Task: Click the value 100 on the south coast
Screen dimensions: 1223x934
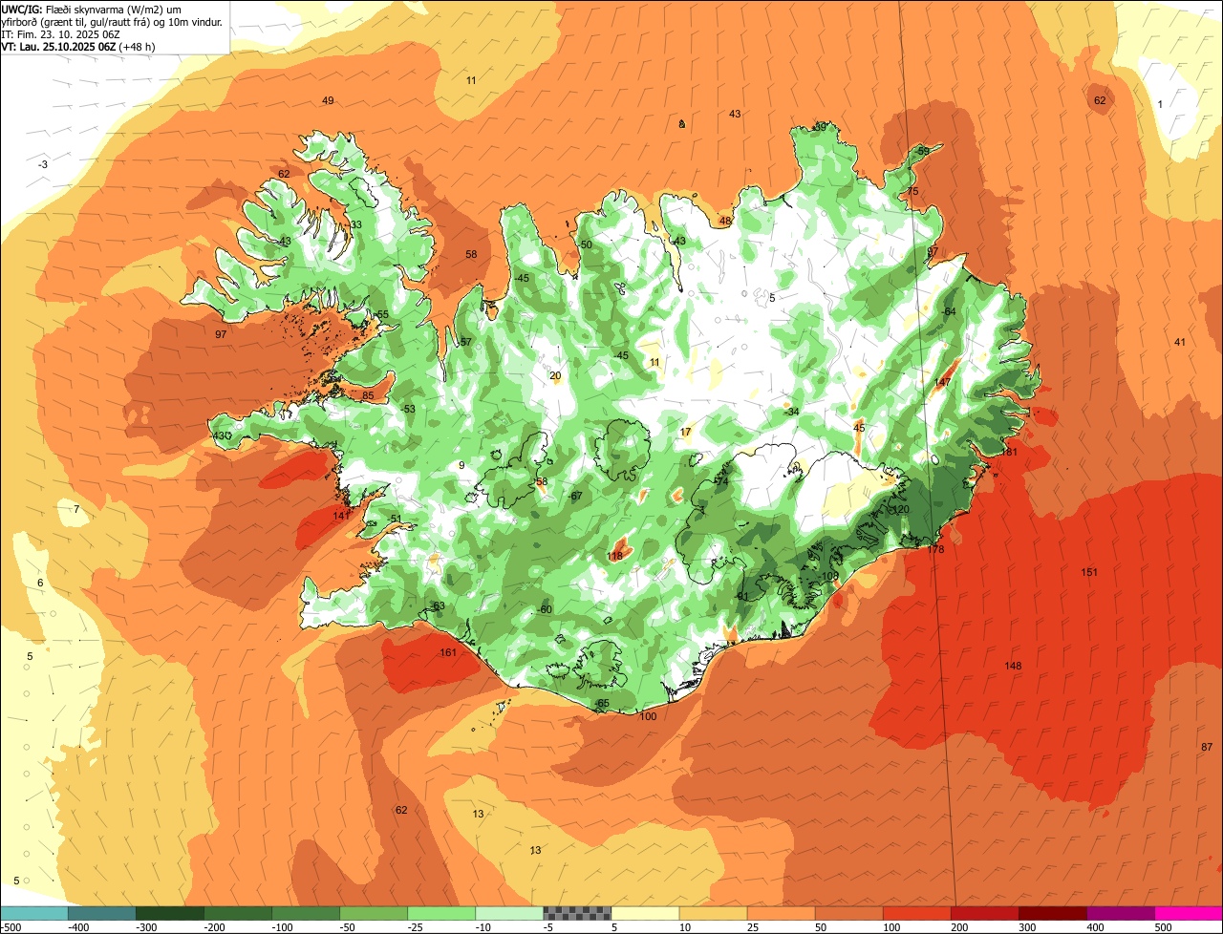Action: click(x=648, y=716)
